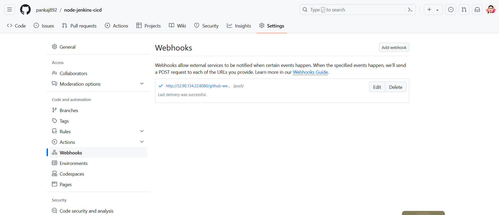The height and width of the screenshot is (215, 499).
Task: Open Branches settings
Action: pyautogui.click(x=98, y=110)
